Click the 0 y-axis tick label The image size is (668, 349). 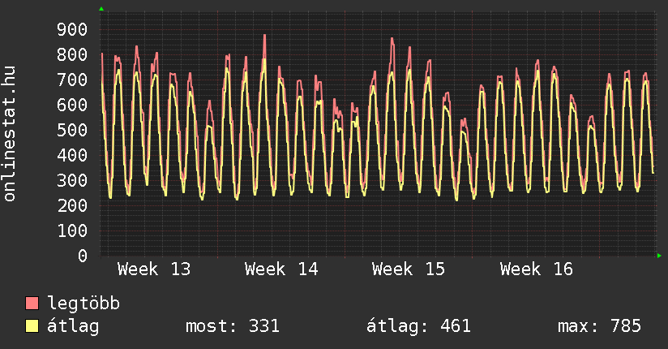click(x=83, y=256)
